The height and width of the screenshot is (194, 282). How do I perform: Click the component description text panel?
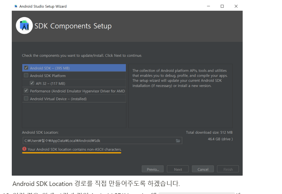click(180, 96)
